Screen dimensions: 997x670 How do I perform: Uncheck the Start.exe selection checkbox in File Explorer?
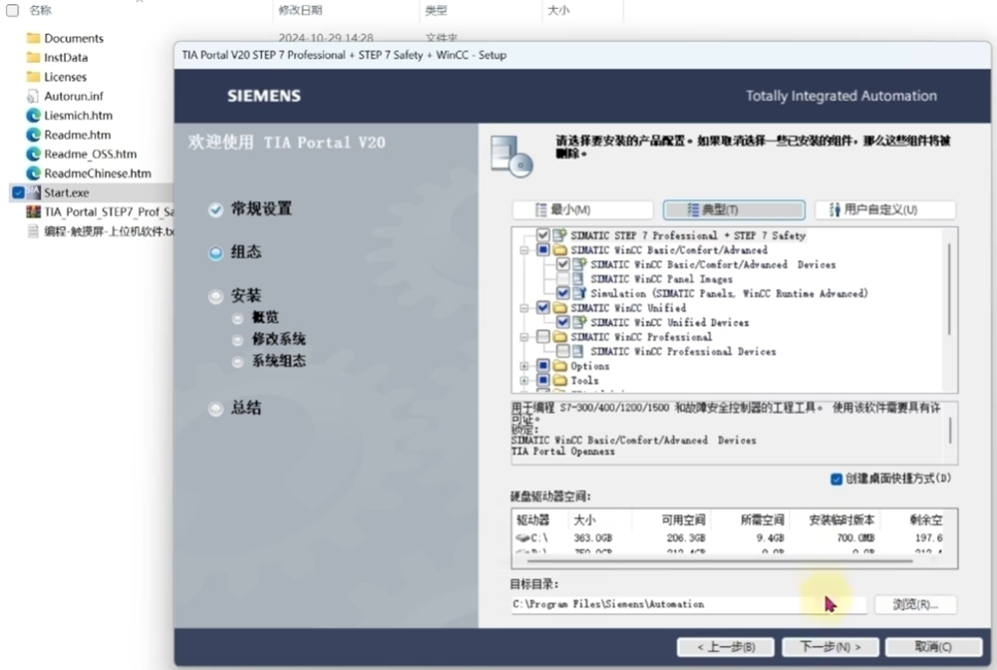(x=18, y=192)
